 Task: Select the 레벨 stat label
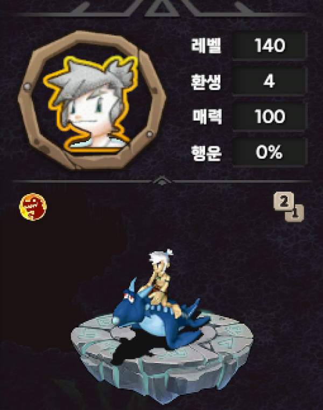pyautogui.click(x=206, y=45)
